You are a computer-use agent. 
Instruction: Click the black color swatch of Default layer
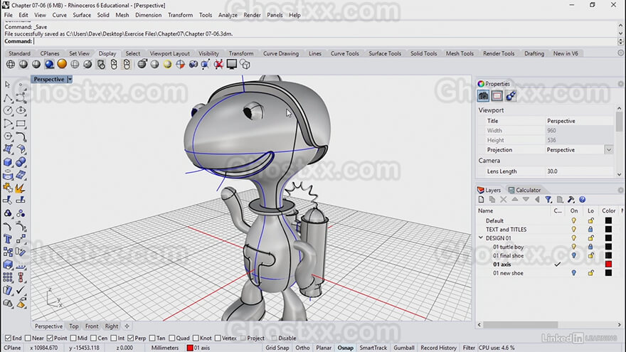click(x=608, y=220)
